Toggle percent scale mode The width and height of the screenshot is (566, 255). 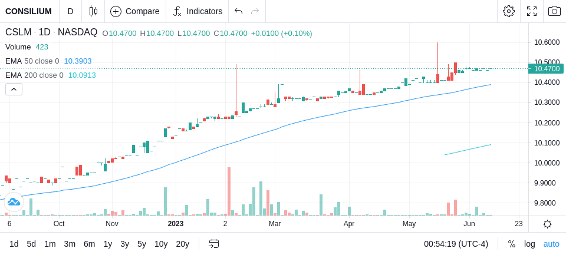pos(512,244)
